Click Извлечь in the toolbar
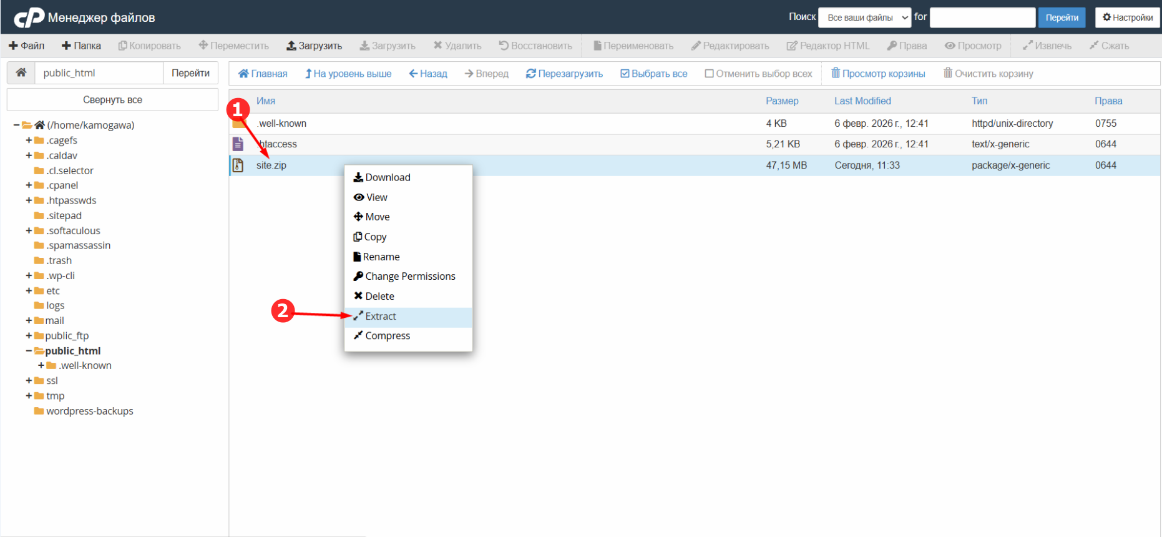The height and width of the screenshot is (537, 1162). [1047, 46]
